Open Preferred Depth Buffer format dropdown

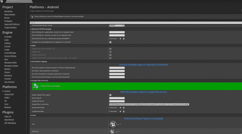pos(117,25)
